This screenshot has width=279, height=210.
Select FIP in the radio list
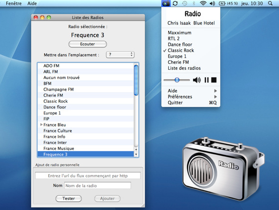click(x=86, y=118)
